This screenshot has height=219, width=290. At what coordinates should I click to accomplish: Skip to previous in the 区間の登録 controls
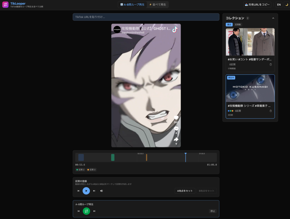click(78, 191)
